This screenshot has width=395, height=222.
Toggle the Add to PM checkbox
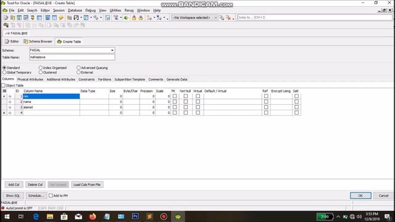click(51, 195)
